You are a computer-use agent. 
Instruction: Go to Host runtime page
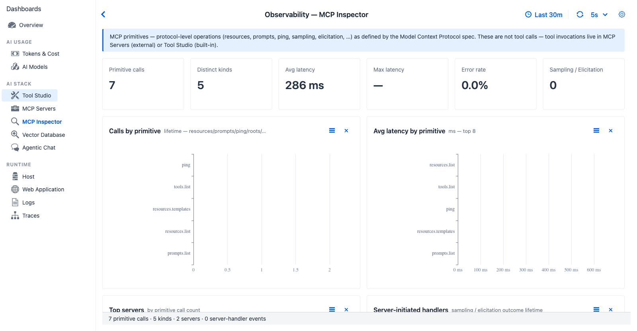coord(28,177)
